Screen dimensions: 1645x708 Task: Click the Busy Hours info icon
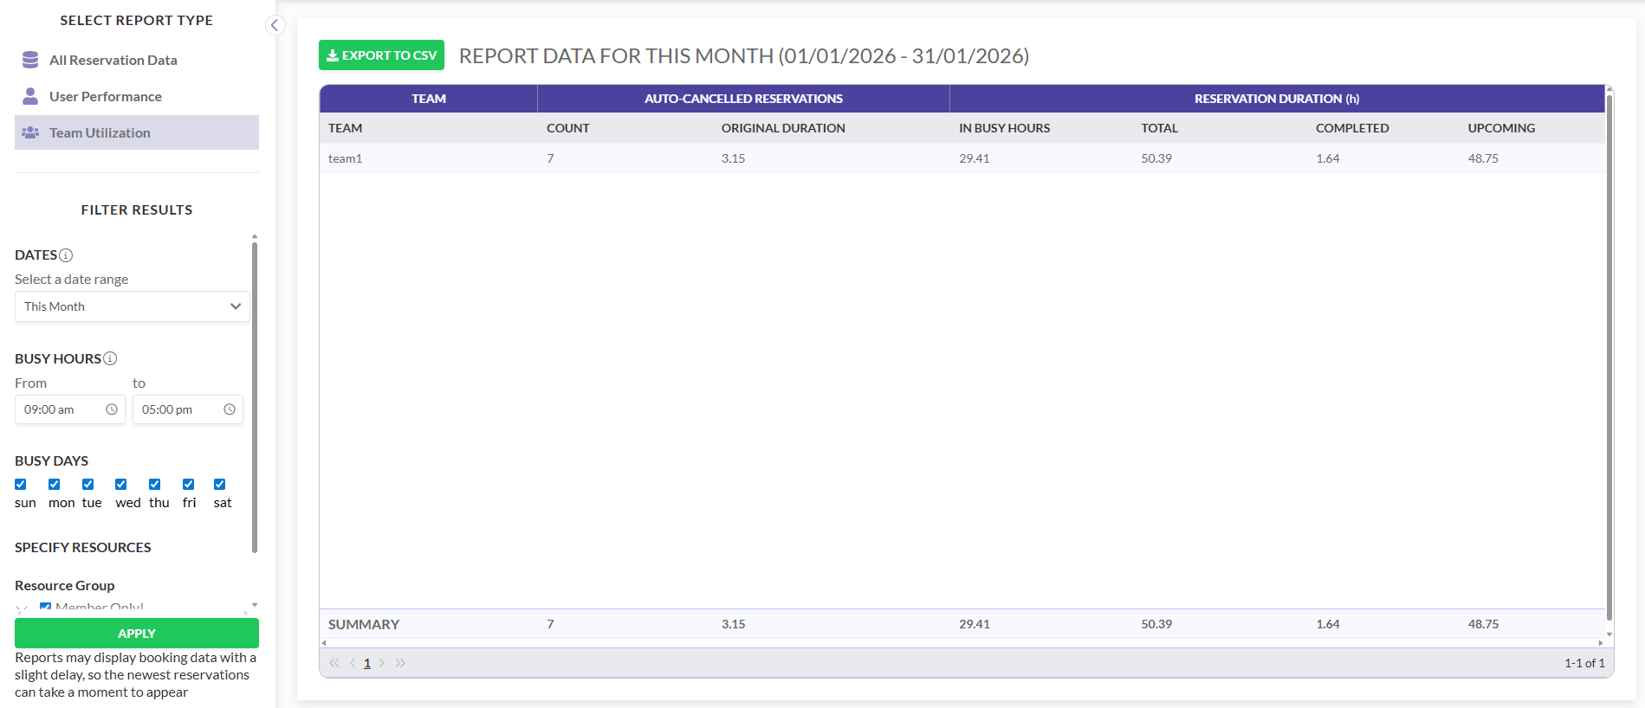[110, 358]
